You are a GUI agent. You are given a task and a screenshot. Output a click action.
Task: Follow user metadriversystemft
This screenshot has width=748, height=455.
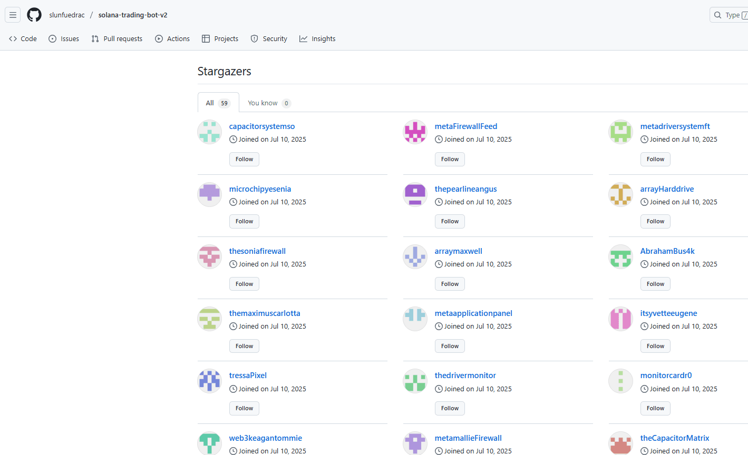tap(656, 159)
